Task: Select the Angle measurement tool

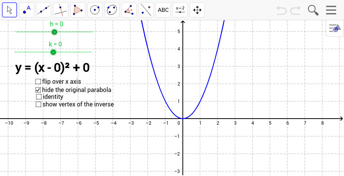Action: [x=129, y=10]
